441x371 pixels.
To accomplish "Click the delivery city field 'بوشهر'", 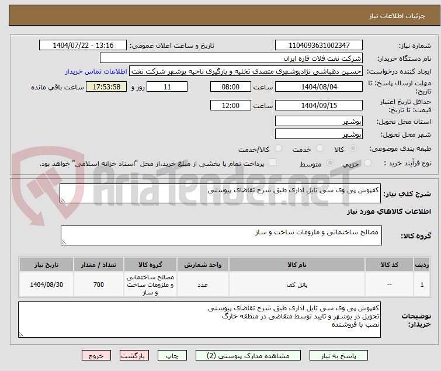I will pyautogui.click(x=319, y=134).
